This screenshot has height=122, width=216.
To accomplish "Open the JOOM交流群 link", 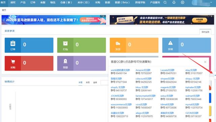I will click(x=117, y=96).
